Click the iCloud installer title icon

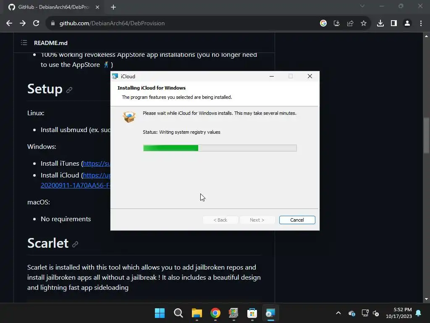point(115,77)
